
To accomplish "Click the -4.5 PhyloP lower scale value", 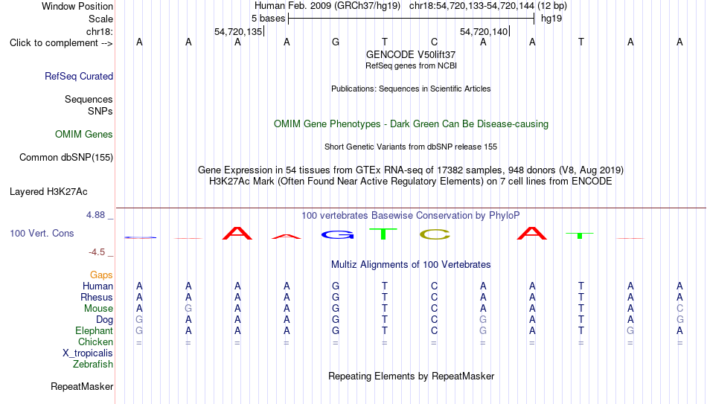I will [x=97, y=252].
